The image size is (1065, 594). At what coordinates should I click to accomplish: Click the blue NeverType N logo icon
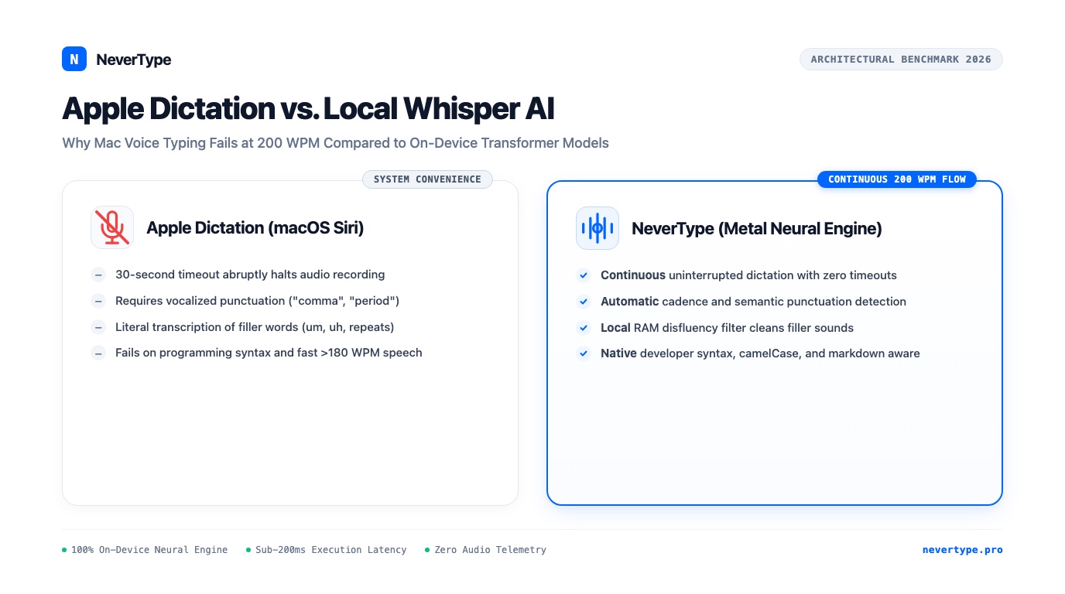click(x=74, y=59)
